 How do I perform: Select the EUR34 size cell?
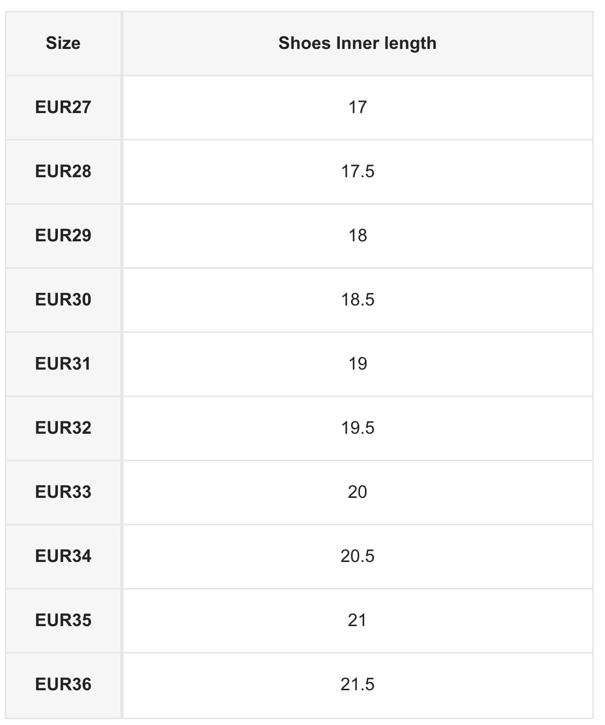pyautogui.click(x=63, y=556)
